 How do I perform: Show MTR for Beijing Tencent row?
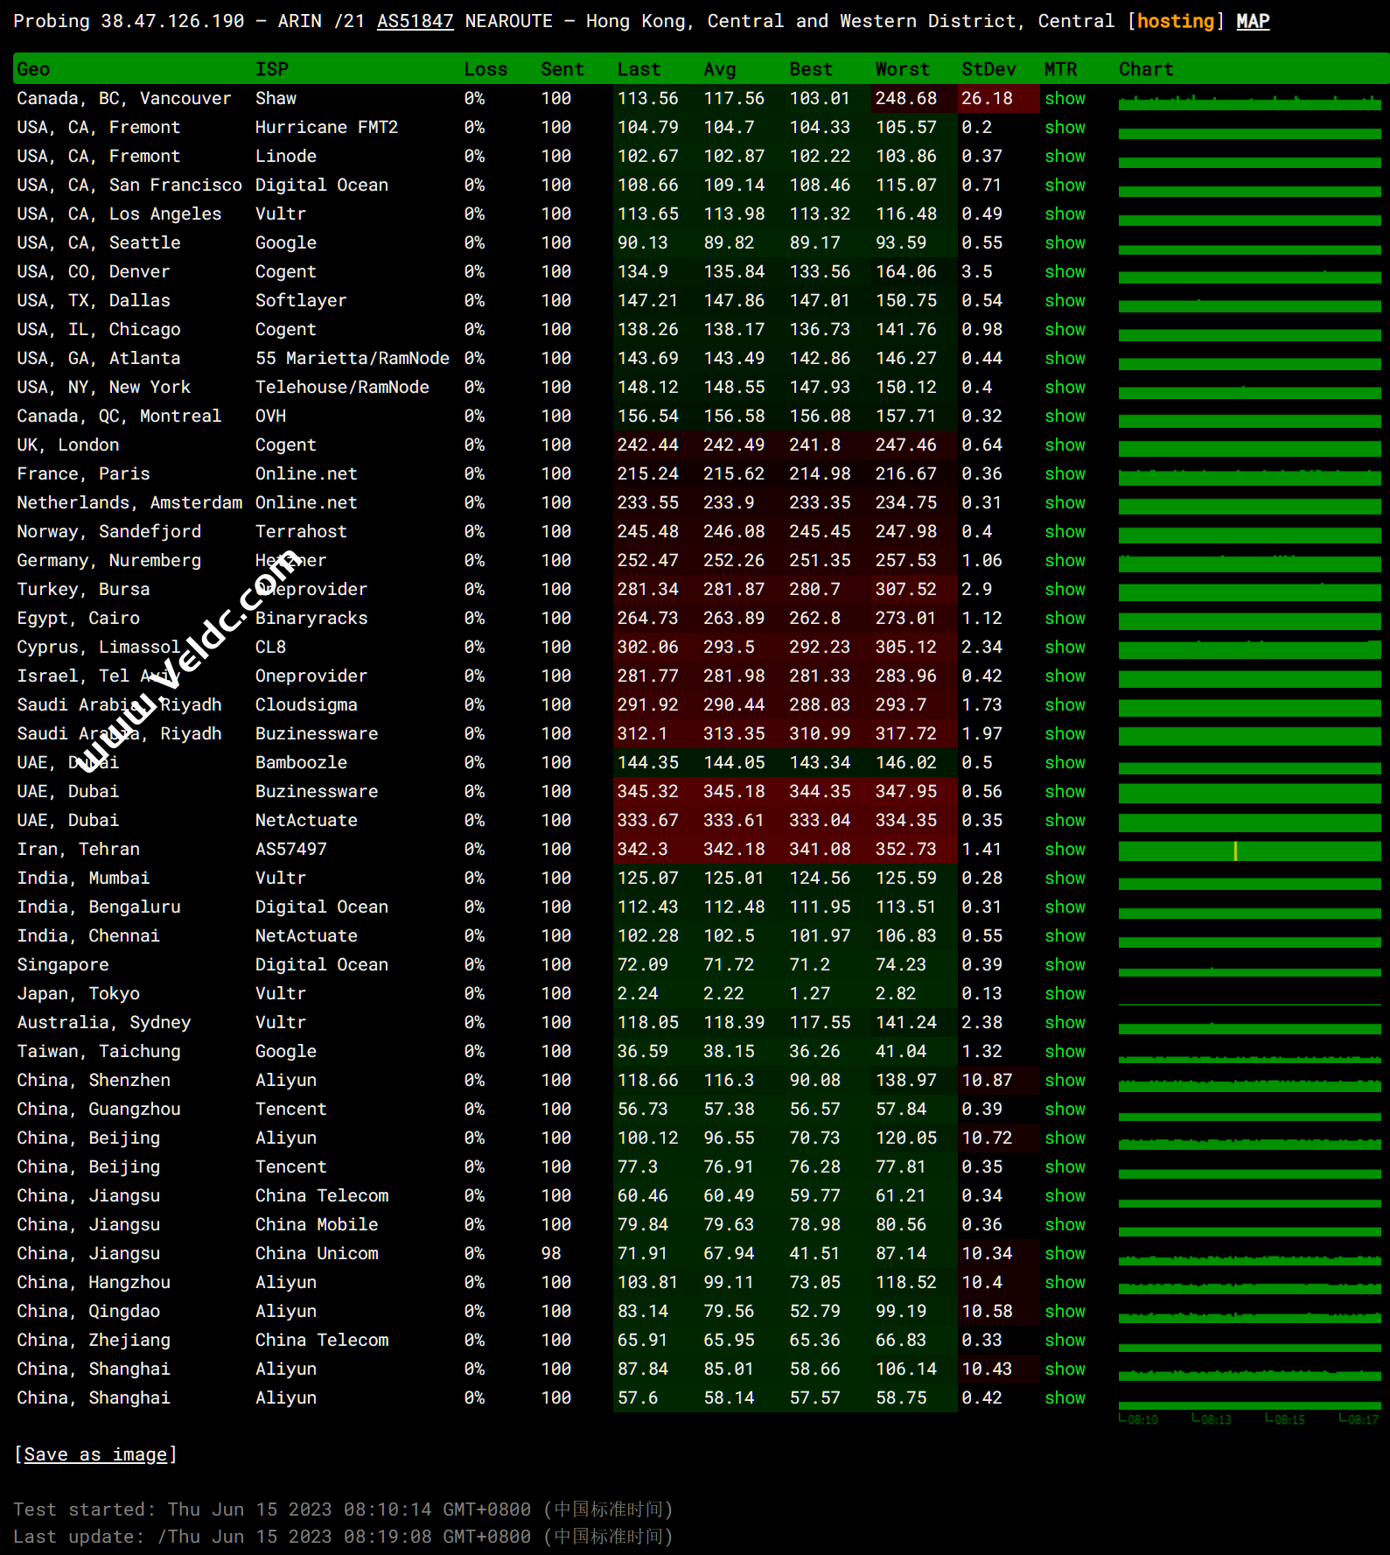(1065, 1167)
